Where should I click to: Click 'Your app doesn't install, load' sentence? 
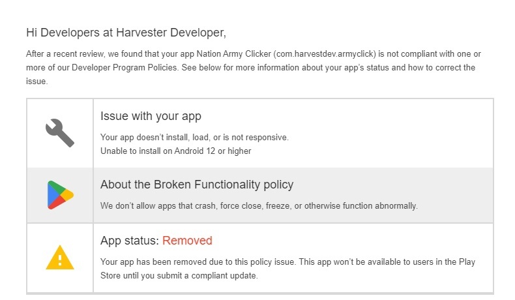point(194,138)
